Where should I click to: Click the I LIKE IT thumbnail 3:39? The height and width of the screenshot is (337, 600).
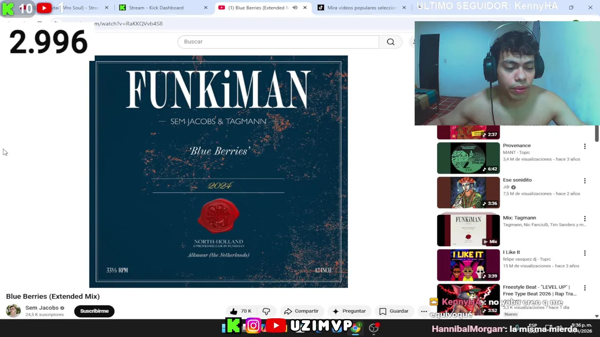click(468, 265)
